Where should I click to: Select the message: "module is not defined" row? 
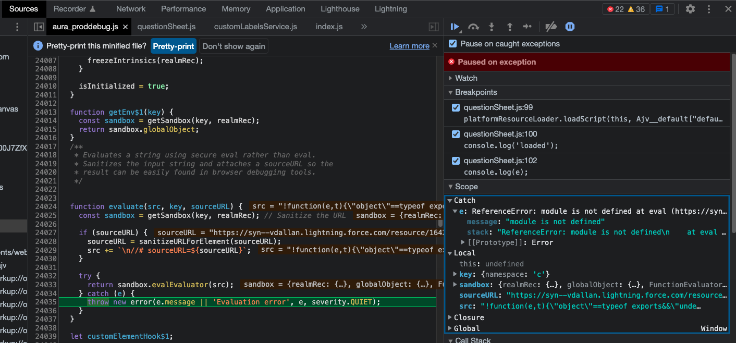coord(536,222)
